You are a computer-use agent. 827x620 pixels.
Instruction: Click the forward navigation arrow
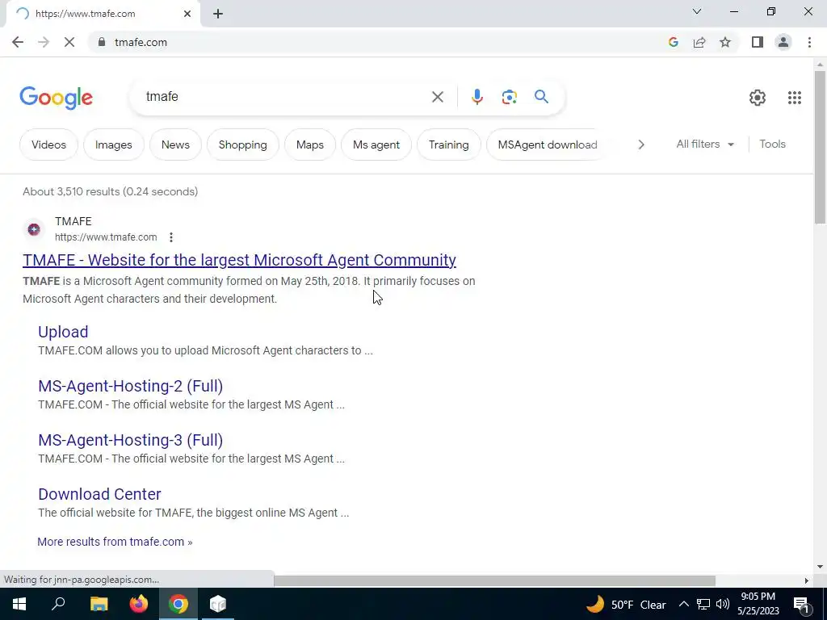tap(44, 42)
